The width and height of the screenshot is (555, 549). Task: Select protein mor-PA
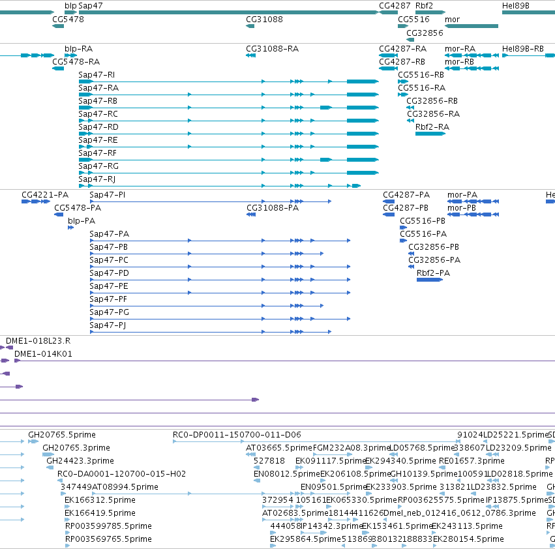coord(473,201)
